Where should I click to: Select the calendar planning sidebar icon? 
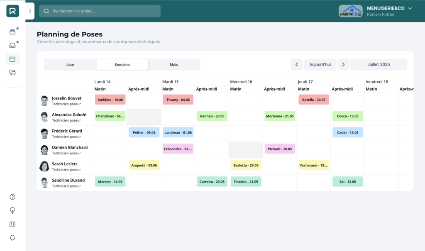[x=12, y=59]
